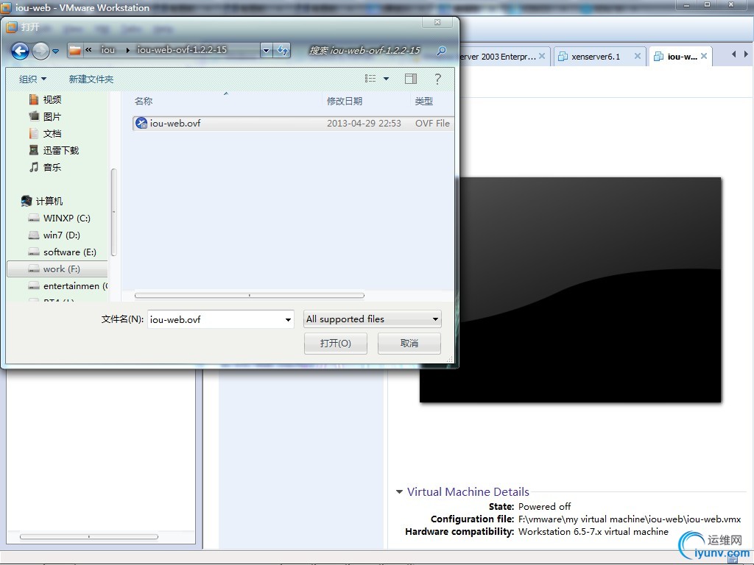Click the iou-web.ovf file icon
This screenshot has height=565, width=754.
[141, 123]
